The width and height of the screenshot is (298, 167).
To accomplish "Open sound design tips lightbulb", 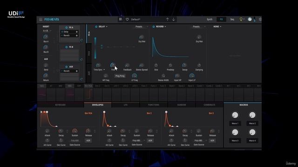I will 241,19.
